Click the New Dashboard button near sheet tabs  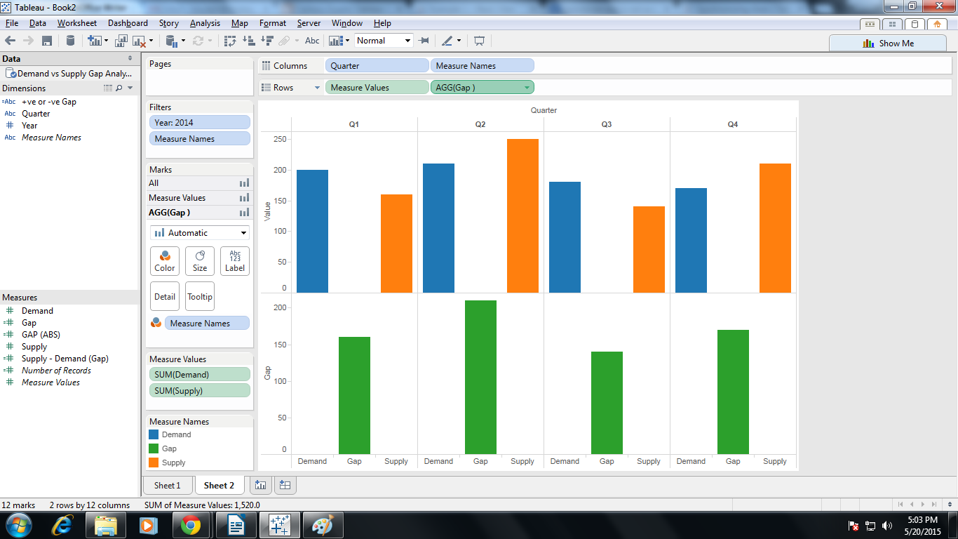pos(285,484)
